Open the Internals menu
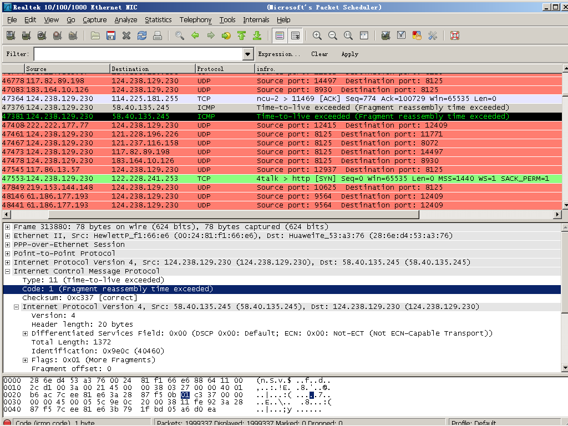568x426 pixels. click(x=256, y=20)
